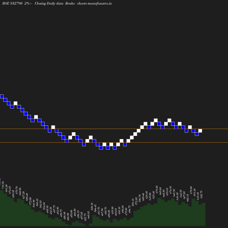Click the "BSE 532790" title text
The width and height of the screenshot is (228, 228).
click(12, 3)
